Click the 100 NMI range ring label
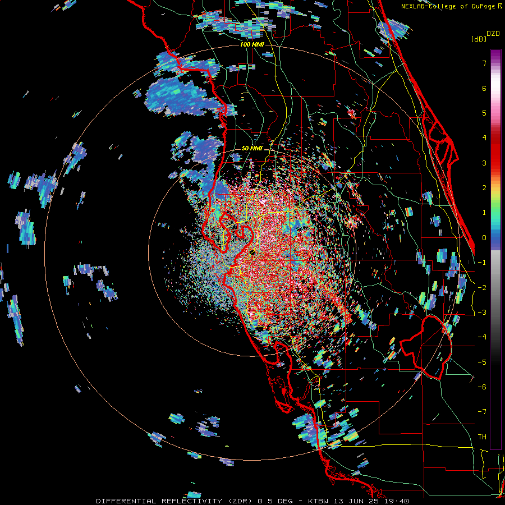Image resolution: width=505 pixels, height=505 pixels. click(252, 44)
